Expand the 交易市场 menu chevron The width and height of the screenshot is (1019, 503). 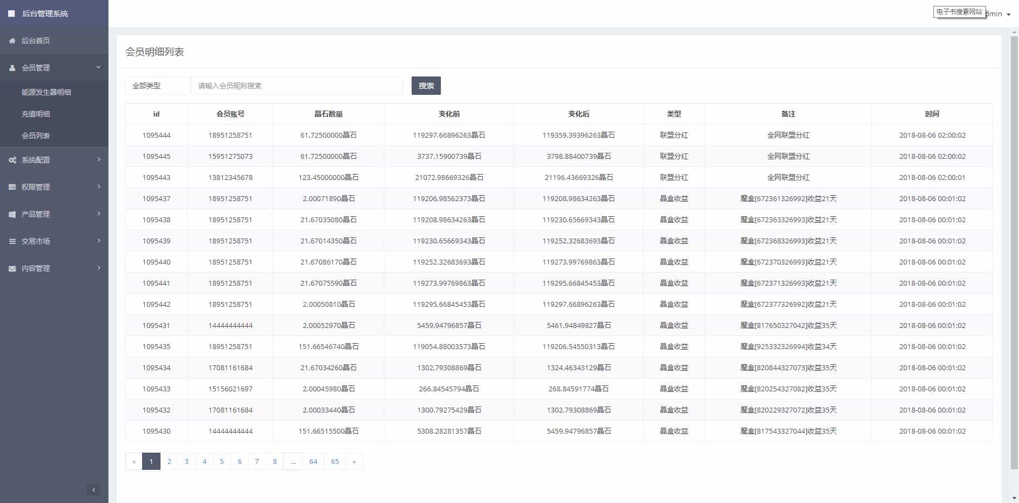pyautogui.click(x=99, y=241)
